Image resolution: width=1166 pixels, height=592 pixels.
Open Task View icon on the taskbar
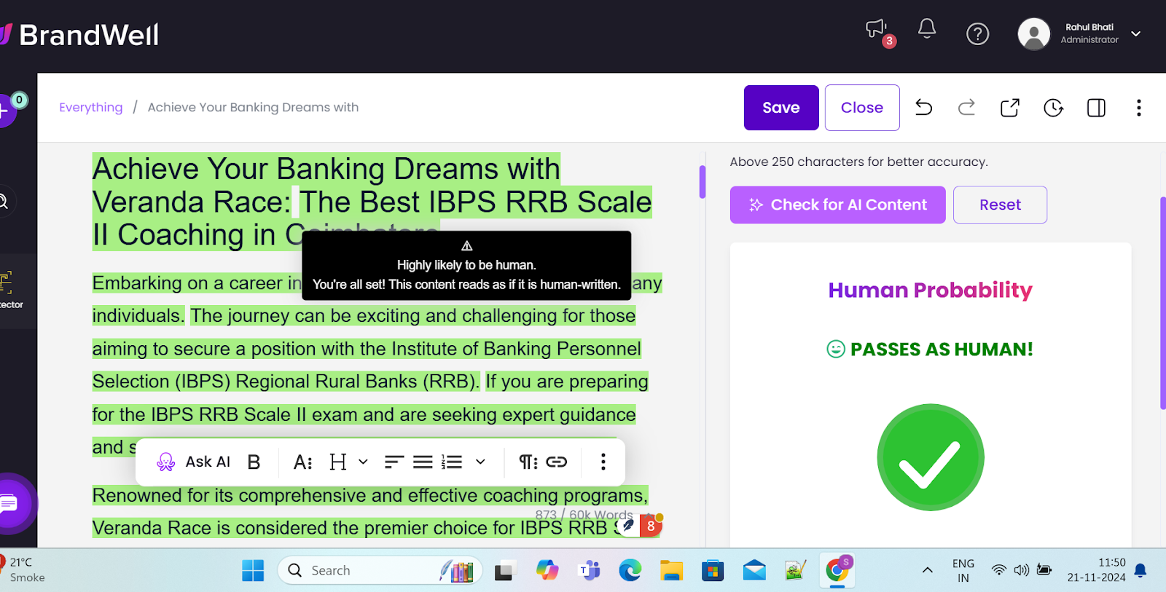click(504, 570)
